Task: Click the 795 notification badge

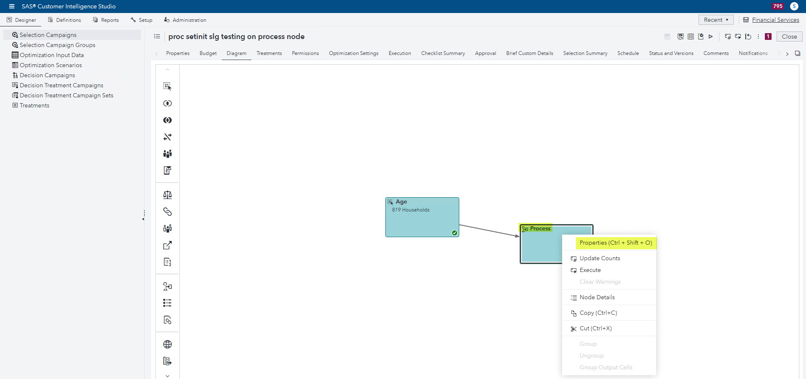Action: [x=777, y=6]
